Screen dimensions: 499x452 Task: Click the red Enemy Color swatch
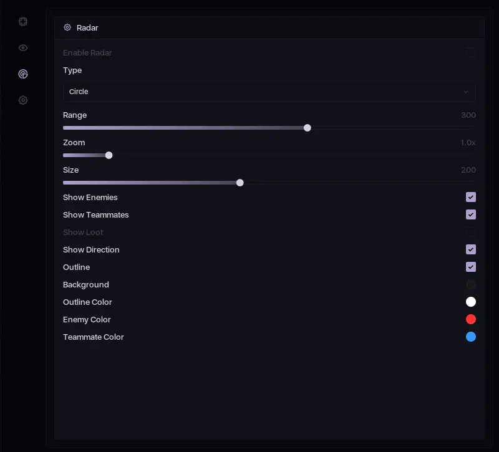[471, 319]
